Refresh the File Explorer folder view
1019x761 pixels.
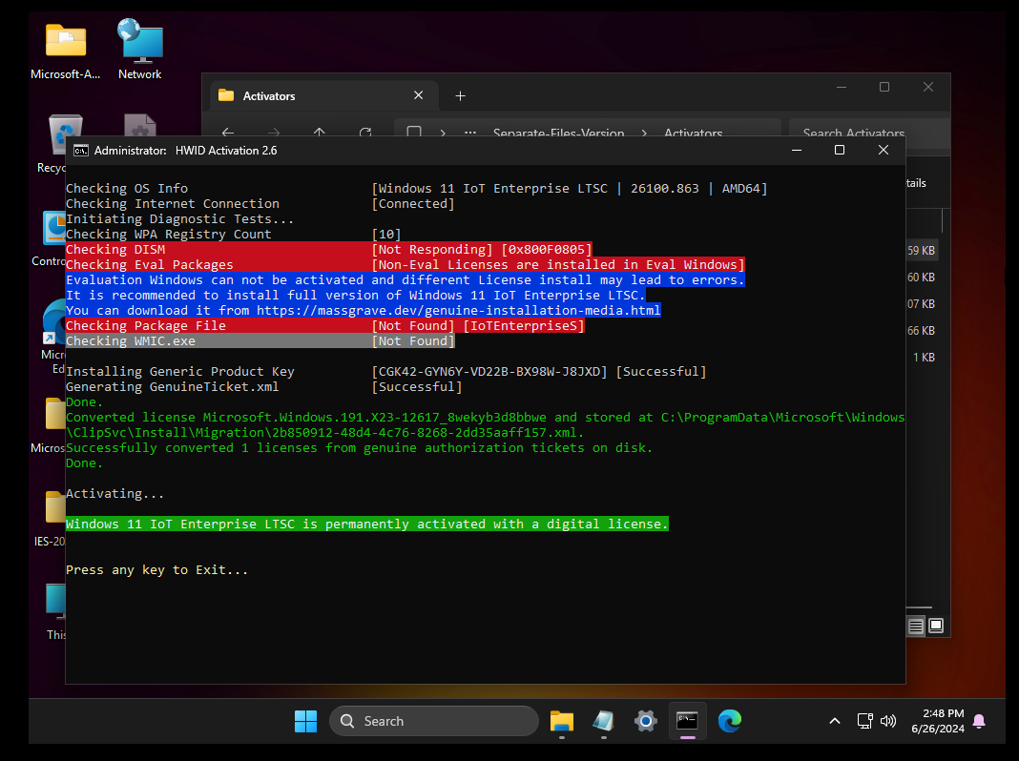[x=365, y=132]
